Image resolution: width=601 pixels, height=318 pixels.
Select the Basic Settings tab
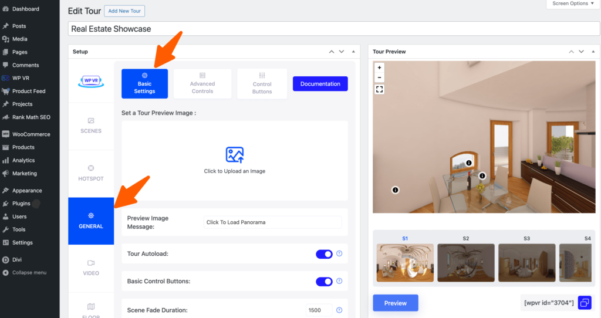(144, 84)
